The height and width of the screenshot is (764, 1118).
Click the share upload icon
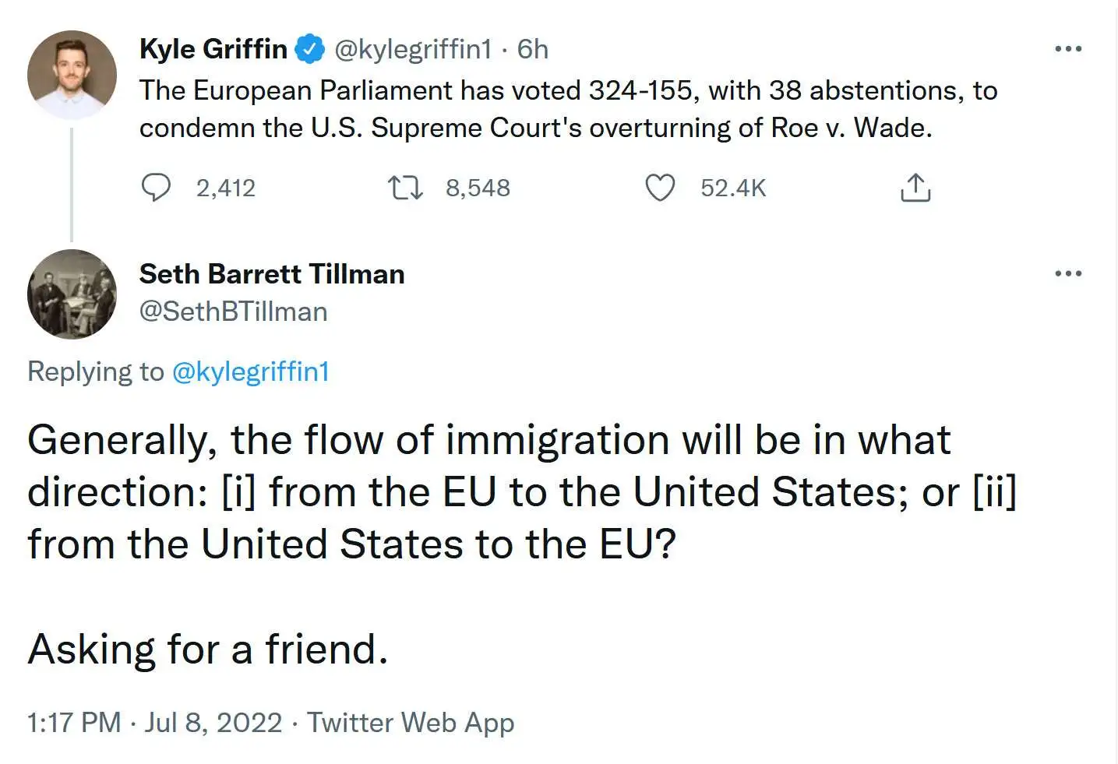coord(915,188)
